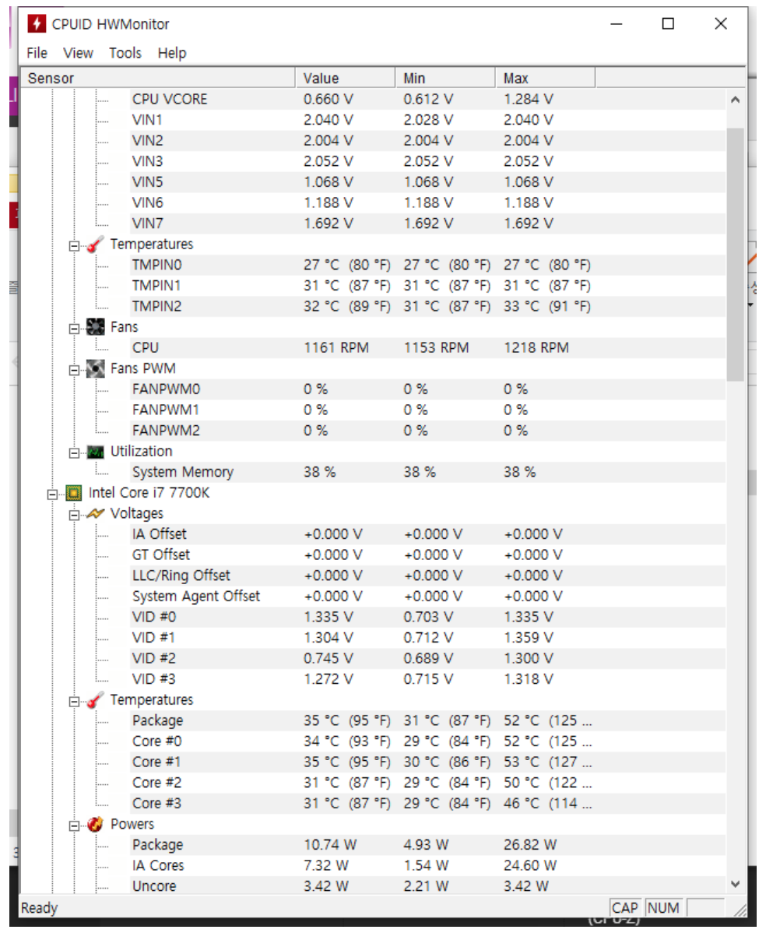The image size is (766, 933).
Task: Click the fan icon next to Fans
Action: tap(95, 327)
